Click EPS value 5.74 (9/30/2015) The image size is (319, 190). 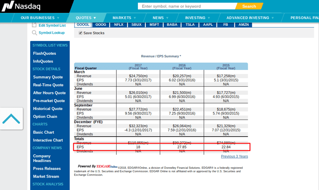pyautogui.click(x=226, y=113)
